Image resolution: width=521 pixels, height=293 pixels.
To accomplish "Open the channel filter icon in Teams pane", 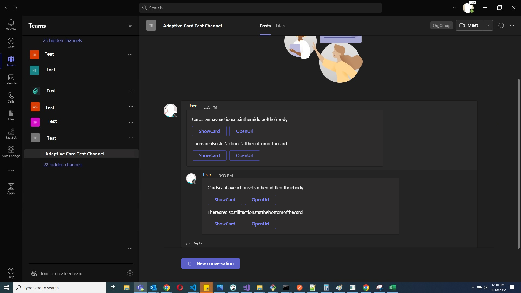I will point(130,25).
